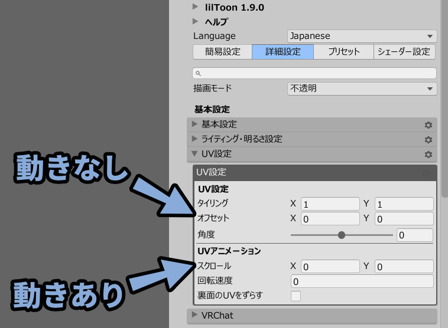The image size is (448, 328).
Task: Click the オフセット label
Action: point(213,218)
